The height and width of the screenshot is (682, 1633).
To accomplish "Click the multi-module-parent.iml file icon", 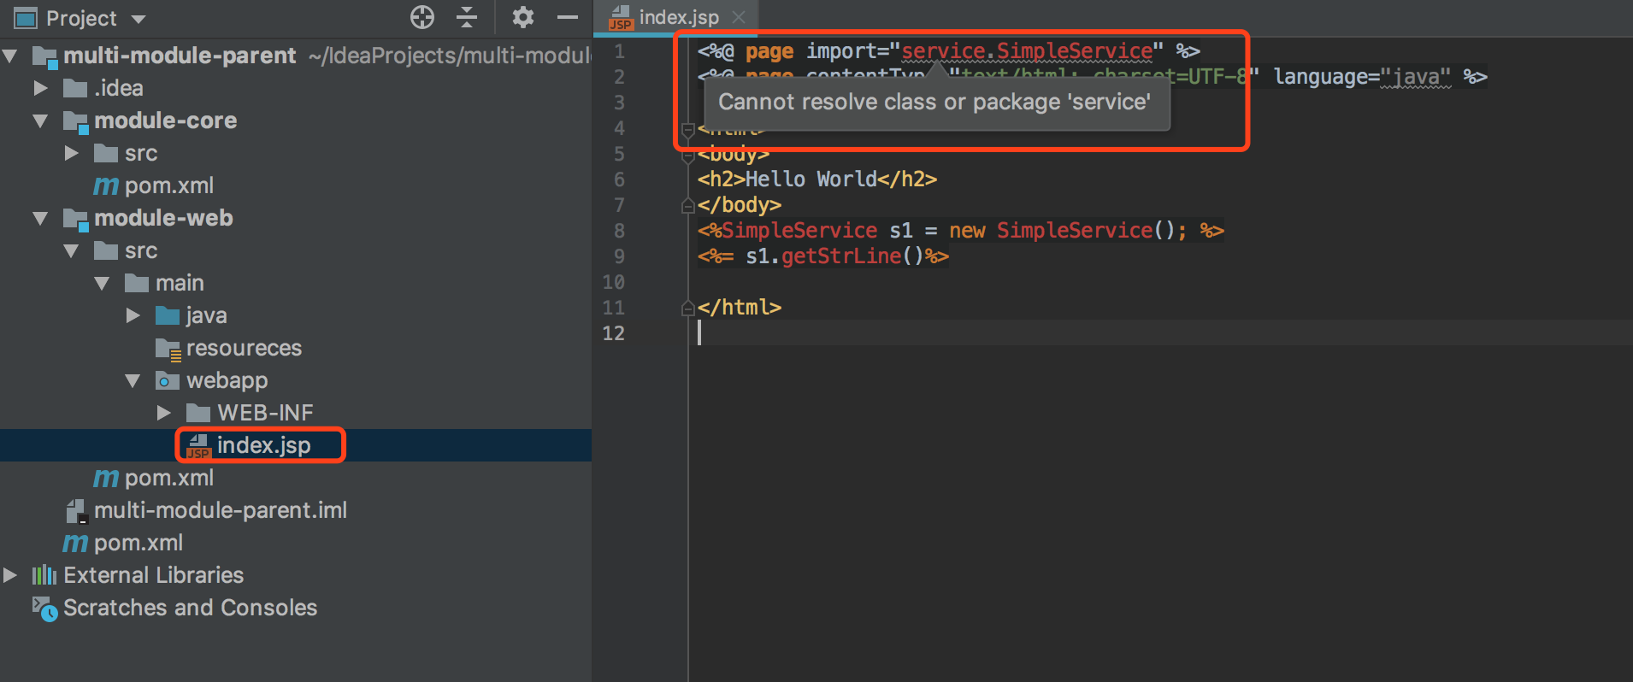I will coord(76,511).
